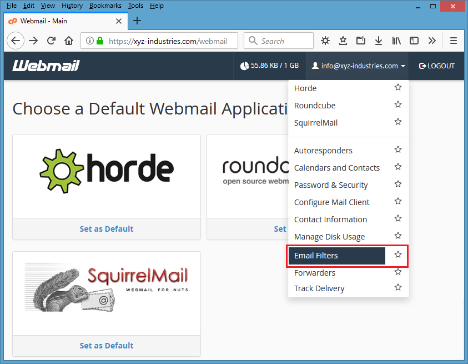
Task: Open the Help menu
Action: 157,6
